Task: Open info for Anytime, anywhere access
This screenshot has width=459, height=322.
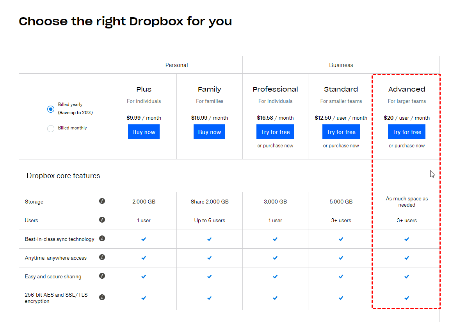Action: [x=102, y=257]
